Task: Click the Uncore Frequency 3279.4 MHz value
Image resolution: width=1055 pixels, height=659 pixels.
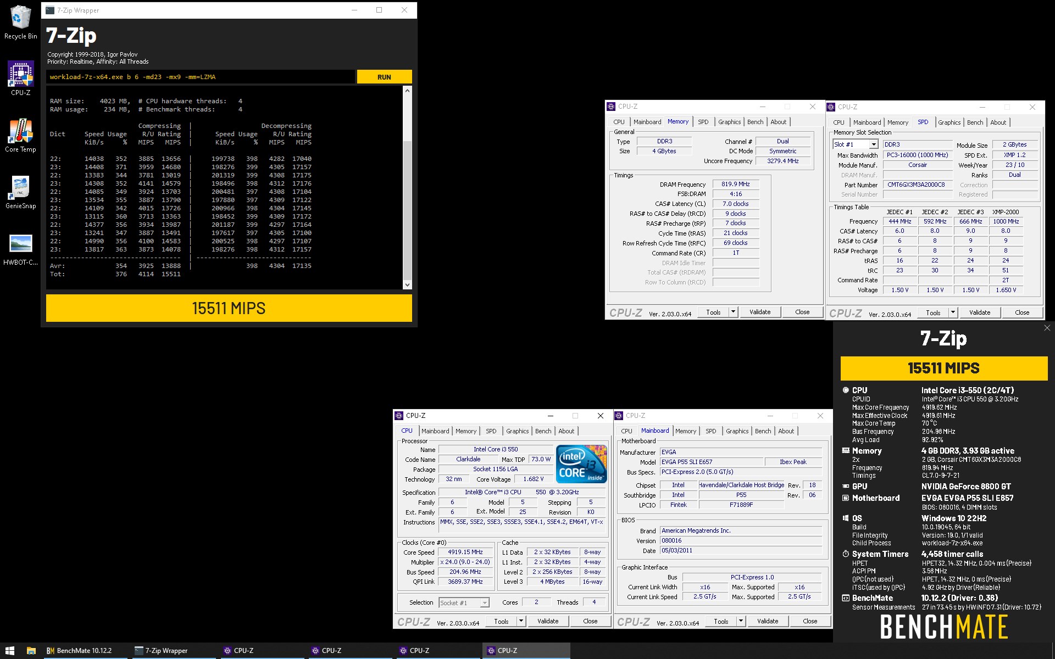Action: tap(783, 161)
